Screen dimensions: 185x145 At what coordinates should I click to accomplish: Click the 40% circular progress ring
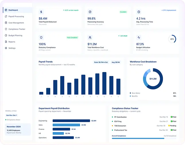tap(172, 39)
